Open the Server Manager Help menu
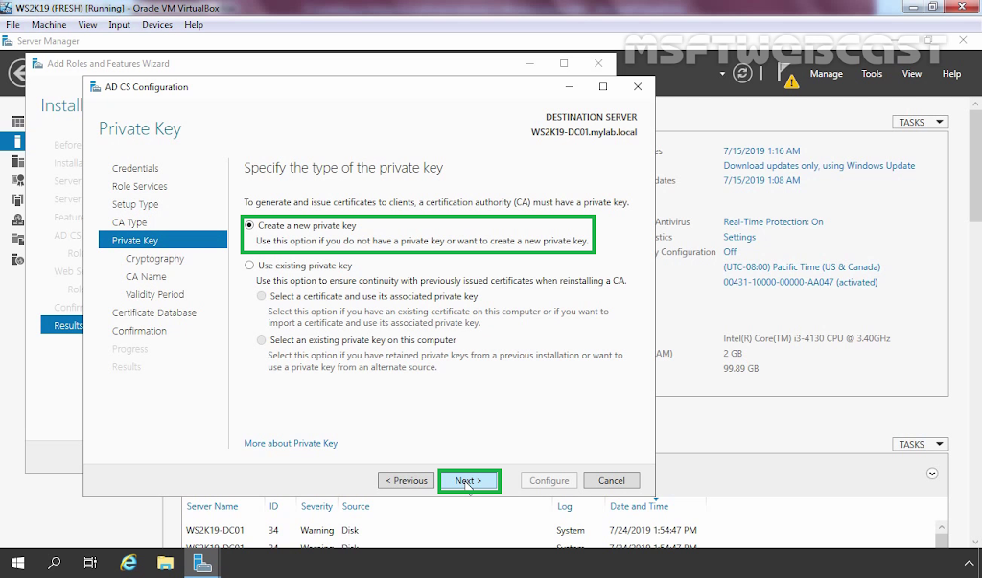Image resolution: width=982 pixels, height=578 pixels. (x=951, y=73)
